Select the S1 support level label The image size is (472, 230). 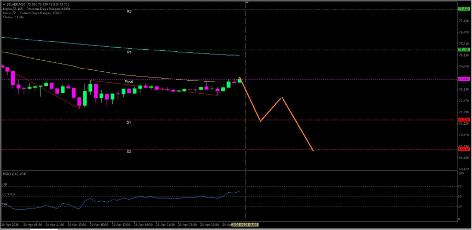[x=128, y=122]
